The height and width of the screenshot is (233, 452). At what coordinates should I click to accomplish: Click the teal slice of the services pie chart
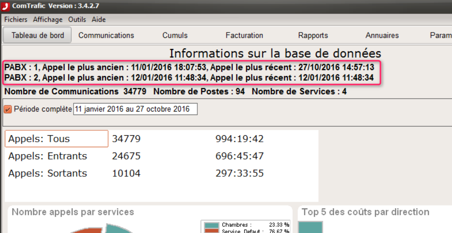(118, 229)
